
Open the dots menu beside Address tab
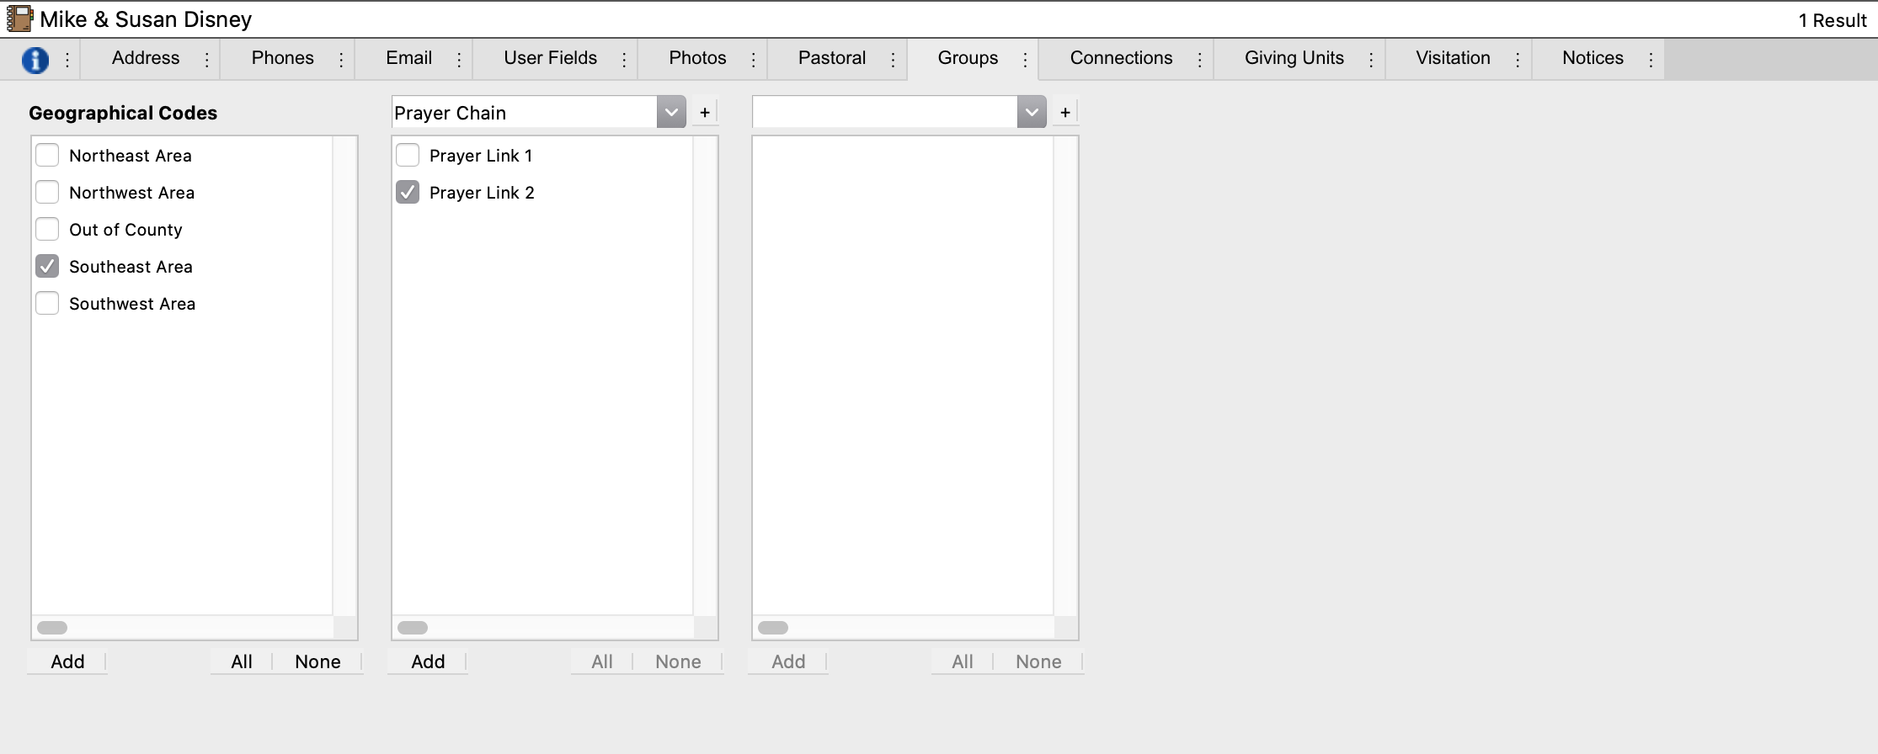(x=206, y=60)
